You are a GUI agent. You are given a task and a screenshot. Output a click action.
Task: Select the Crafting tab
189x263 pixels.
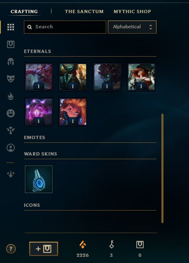[24, 11]
